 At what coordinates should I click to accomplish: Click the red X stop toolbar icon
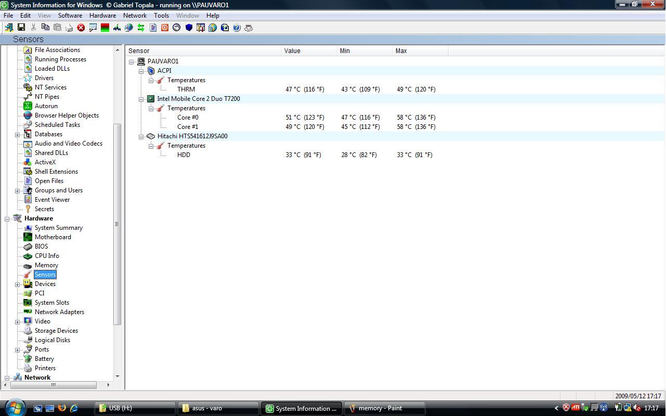(81, 28)
